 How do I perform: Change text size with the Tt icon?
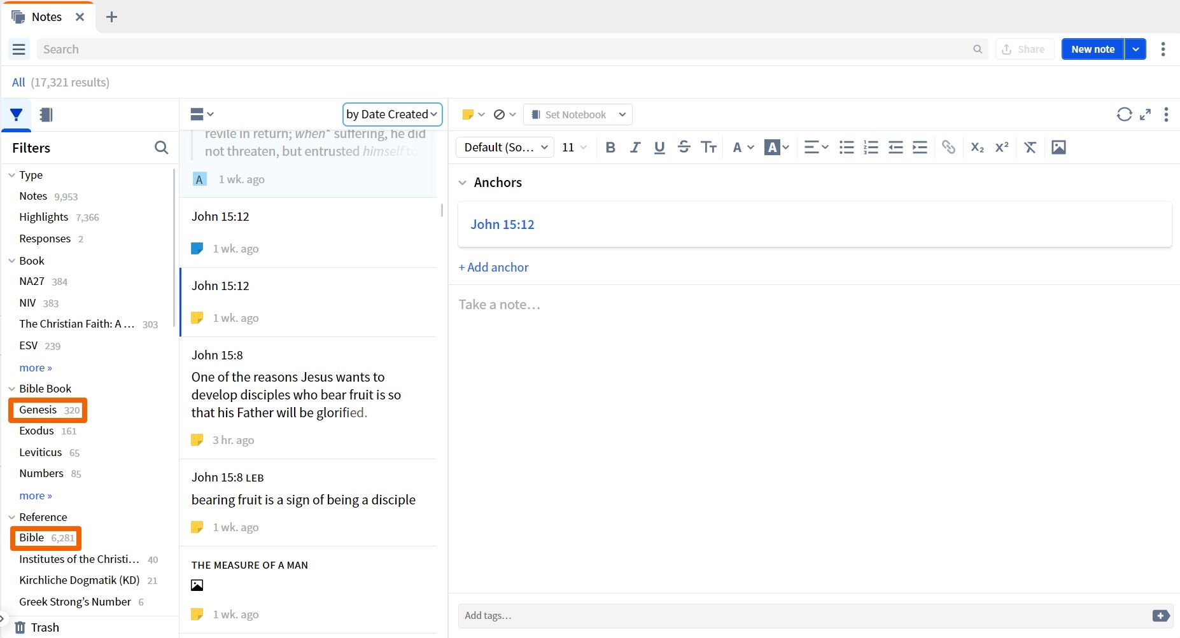point(708,147)
